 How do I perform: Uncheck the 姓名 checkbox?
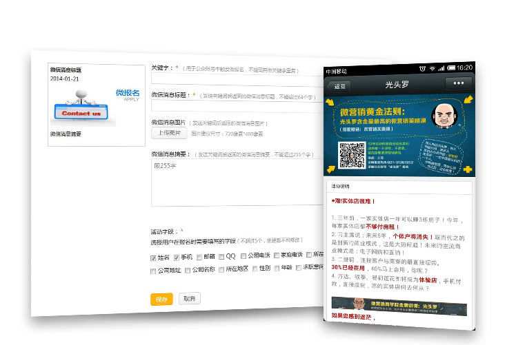[x=154, y=258]
